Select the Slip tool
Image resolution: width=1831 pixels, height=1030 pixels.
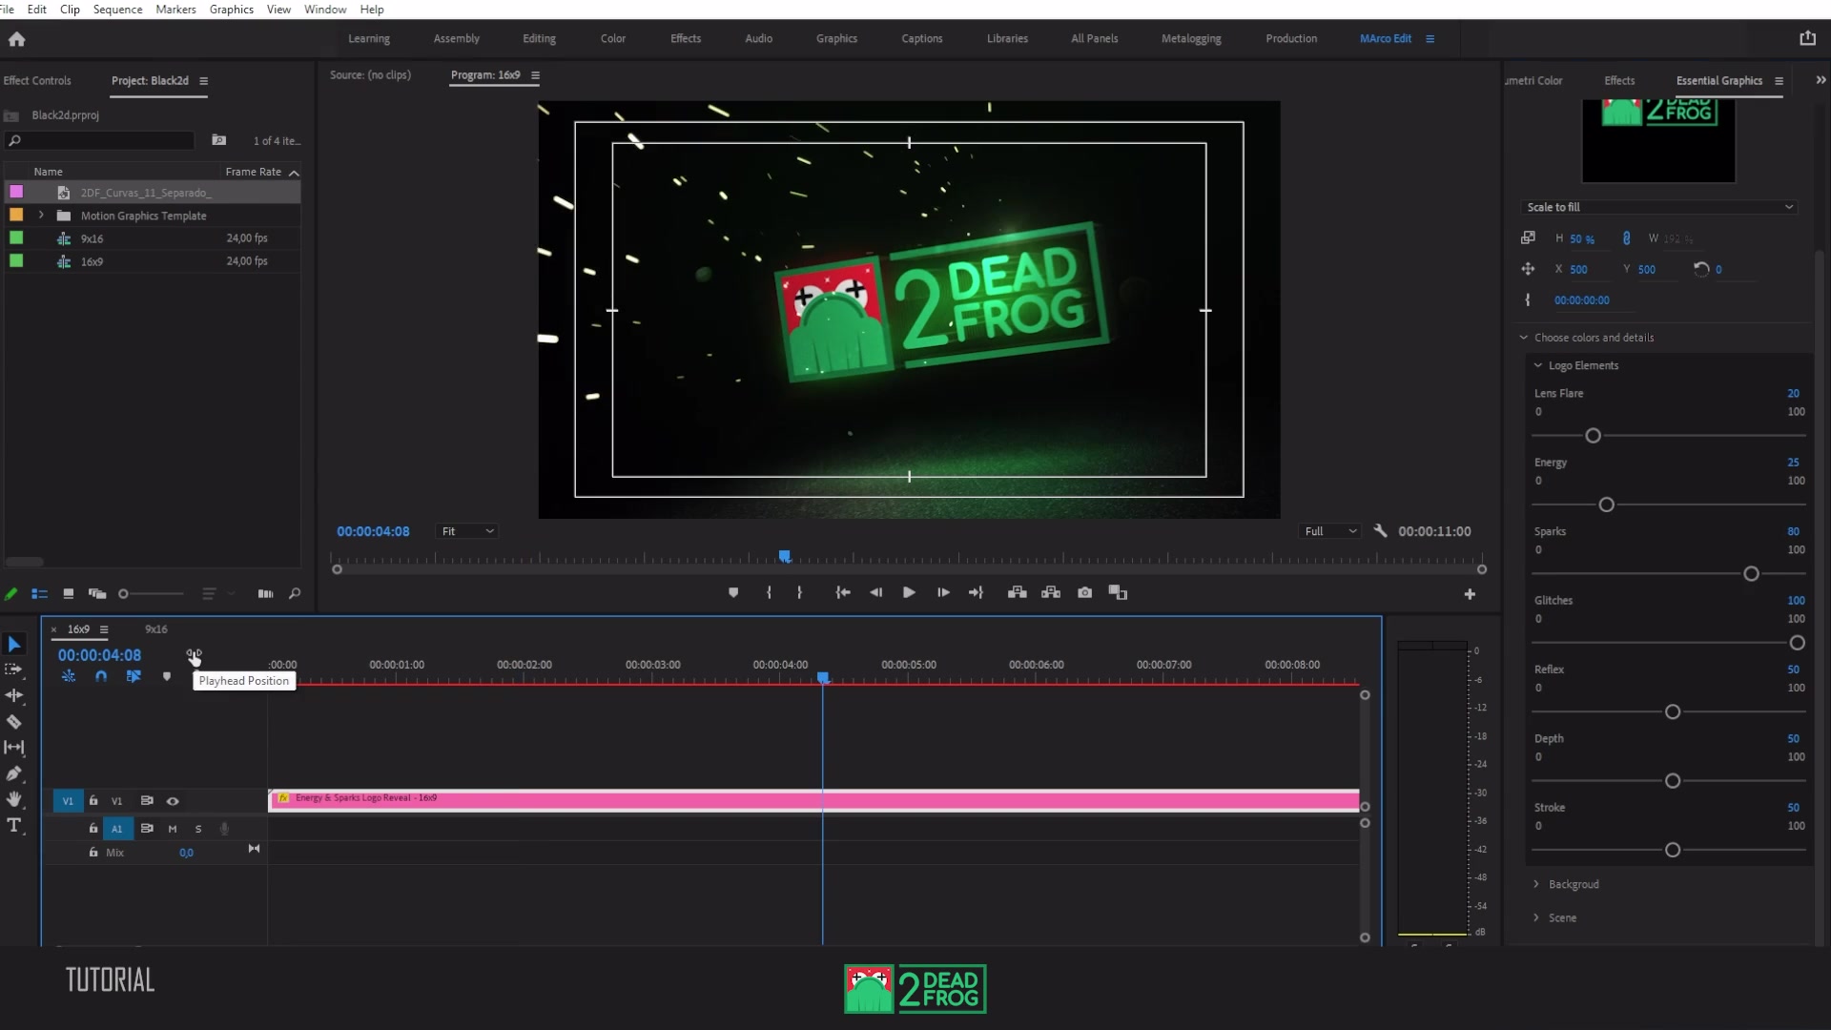[14, 748]
